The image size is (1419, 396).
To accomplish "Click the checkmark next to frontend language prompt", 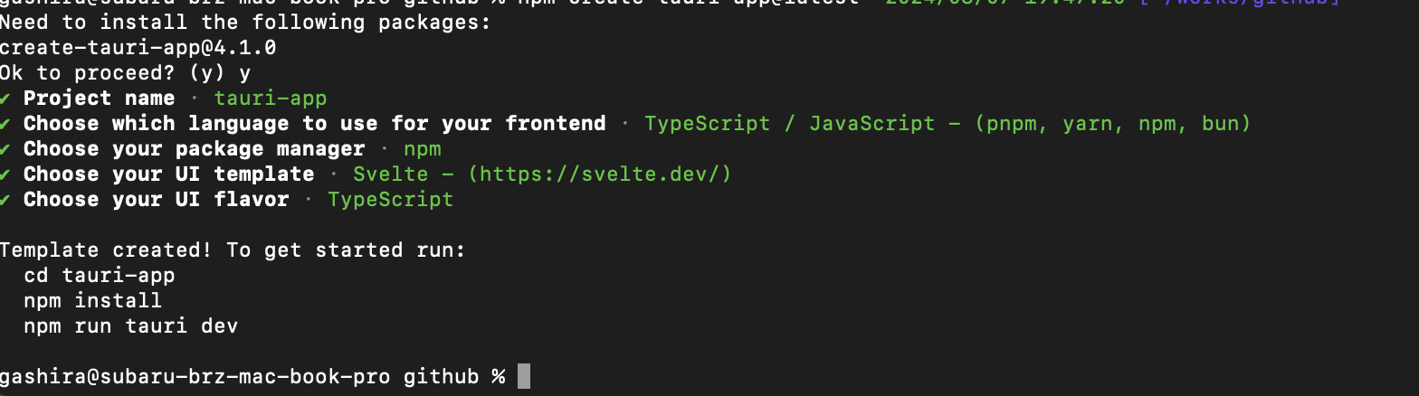I will click(x=6, y=123).
